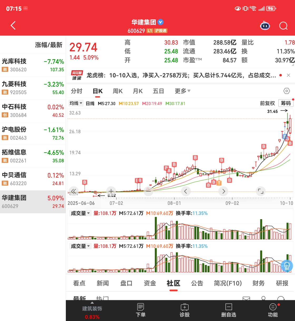Select 沪电股份 in the stock list
This screenshot has width=295, height=321.
(33, 134)
